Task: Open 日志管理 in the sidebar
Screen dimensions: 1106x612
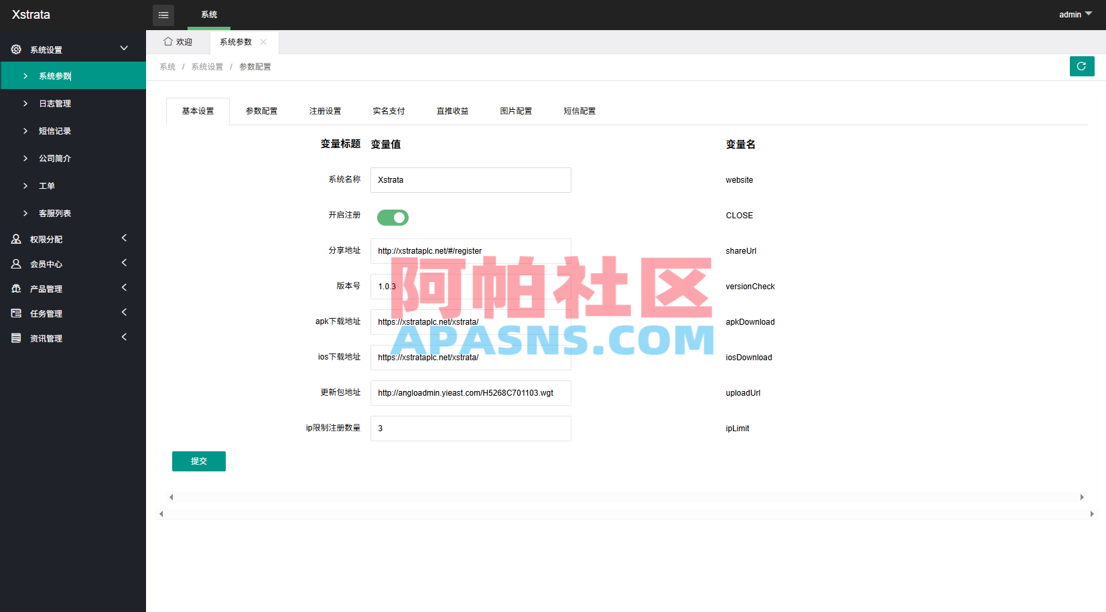Action: 73,103
